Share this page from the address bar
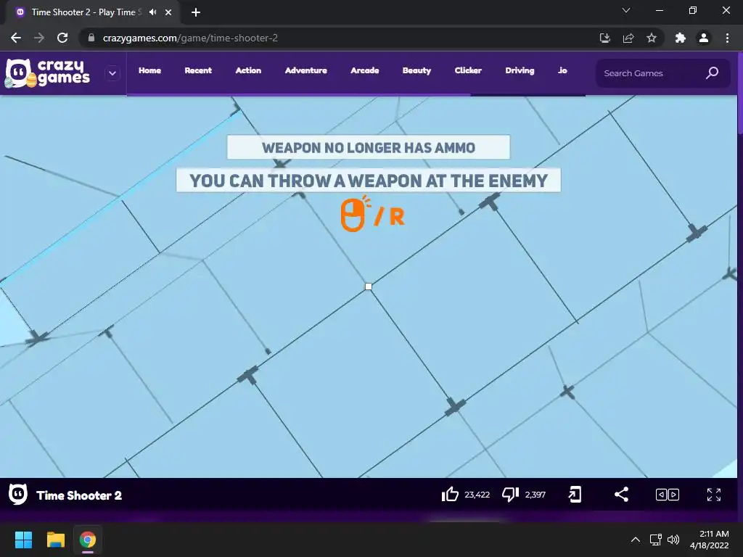 click(628, 38)
